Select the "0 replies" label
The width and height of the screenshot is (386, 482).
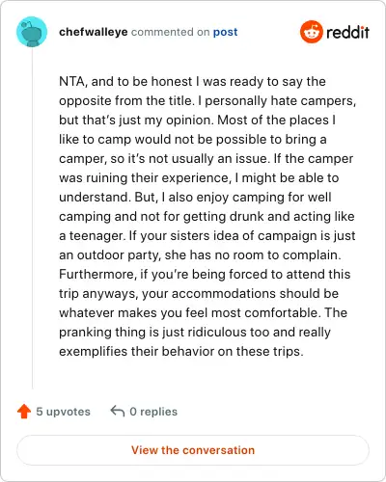point(153,412)
